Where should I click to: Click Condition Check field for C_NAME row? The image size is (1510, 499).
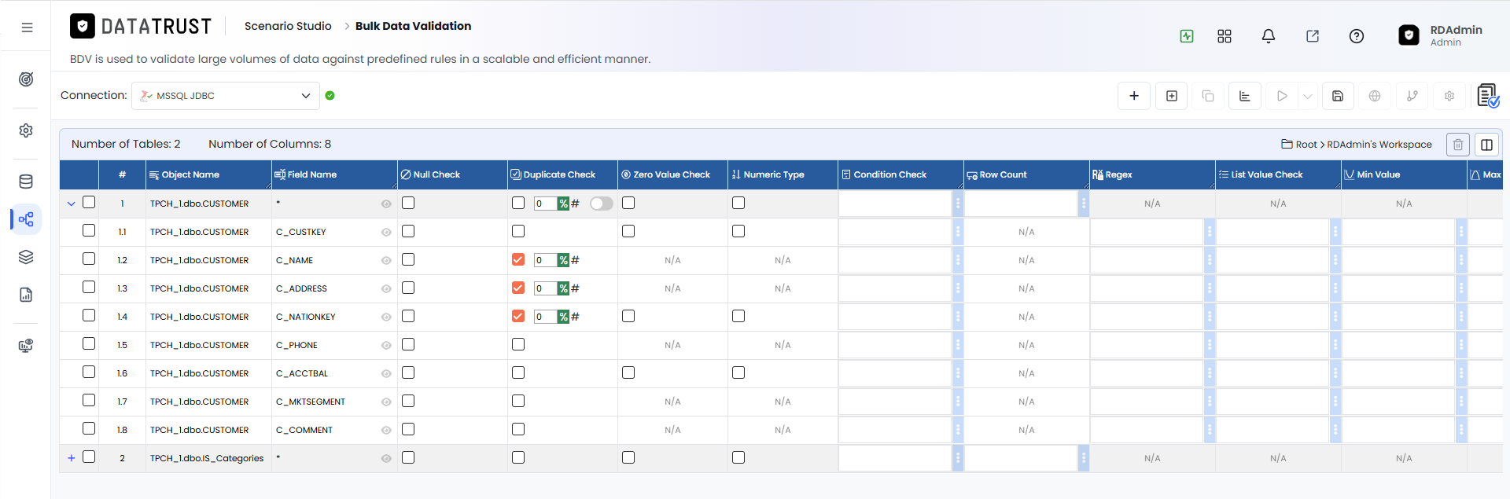point(895,260)
